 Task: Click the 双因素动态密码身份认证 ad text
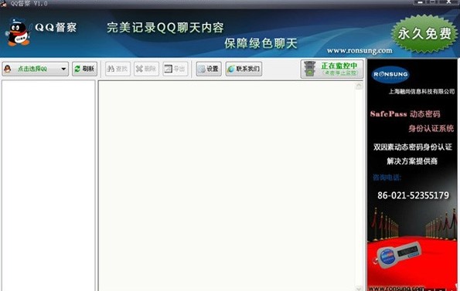[x=413, y=147]
